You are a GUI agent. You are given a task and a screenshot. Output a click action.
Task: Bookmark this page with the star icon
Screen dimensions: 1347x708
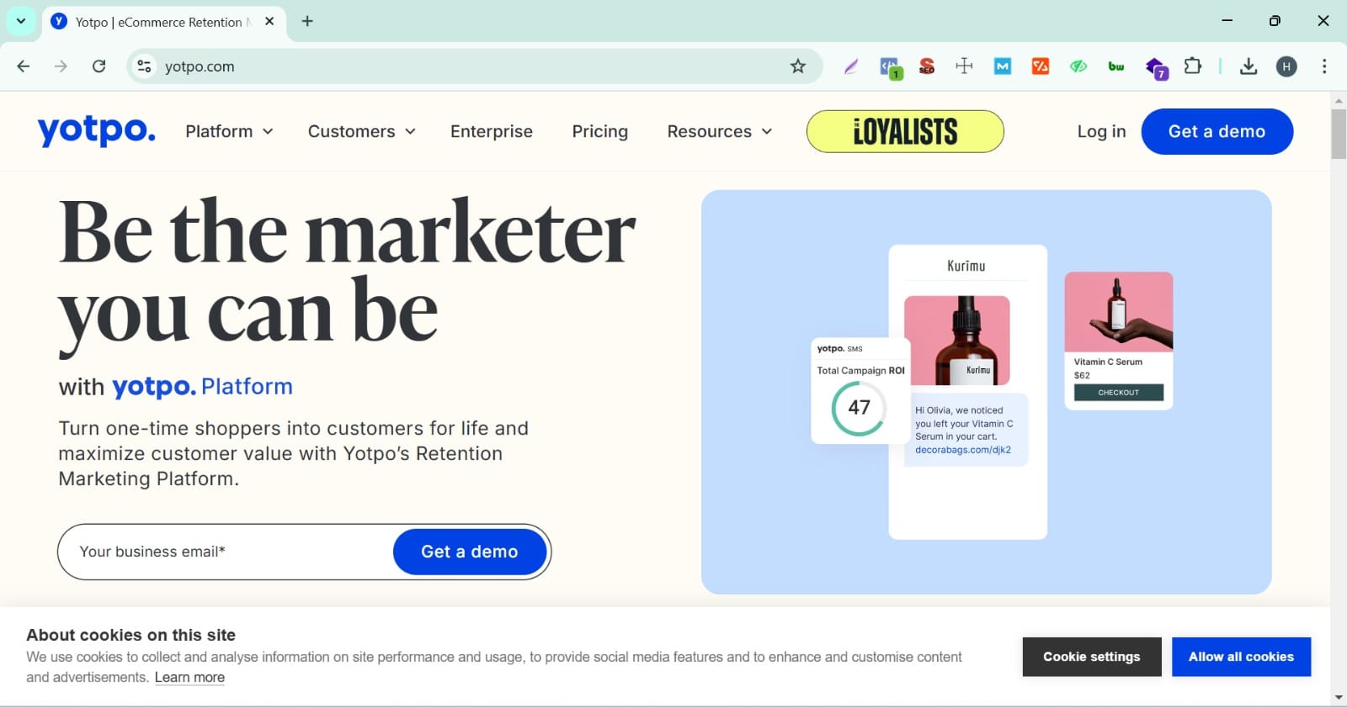(x=798, y=66)
